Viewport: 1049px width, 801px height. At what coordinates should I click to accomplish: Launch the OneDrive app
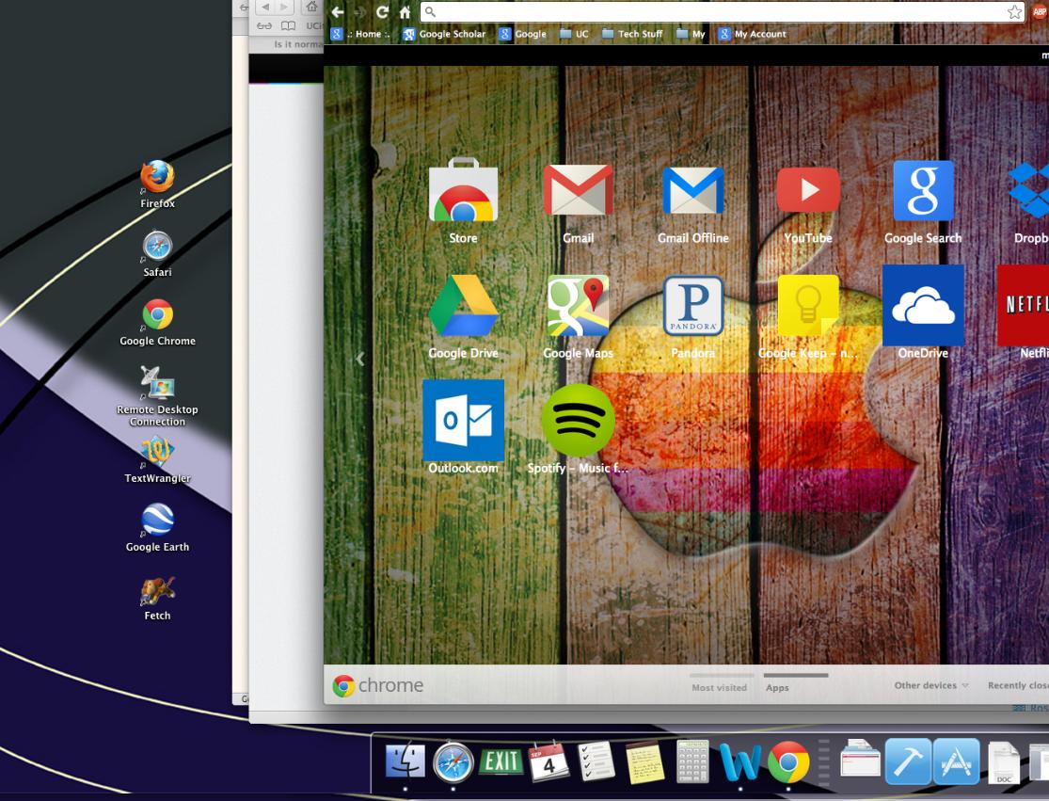click(x=923, y=306)
